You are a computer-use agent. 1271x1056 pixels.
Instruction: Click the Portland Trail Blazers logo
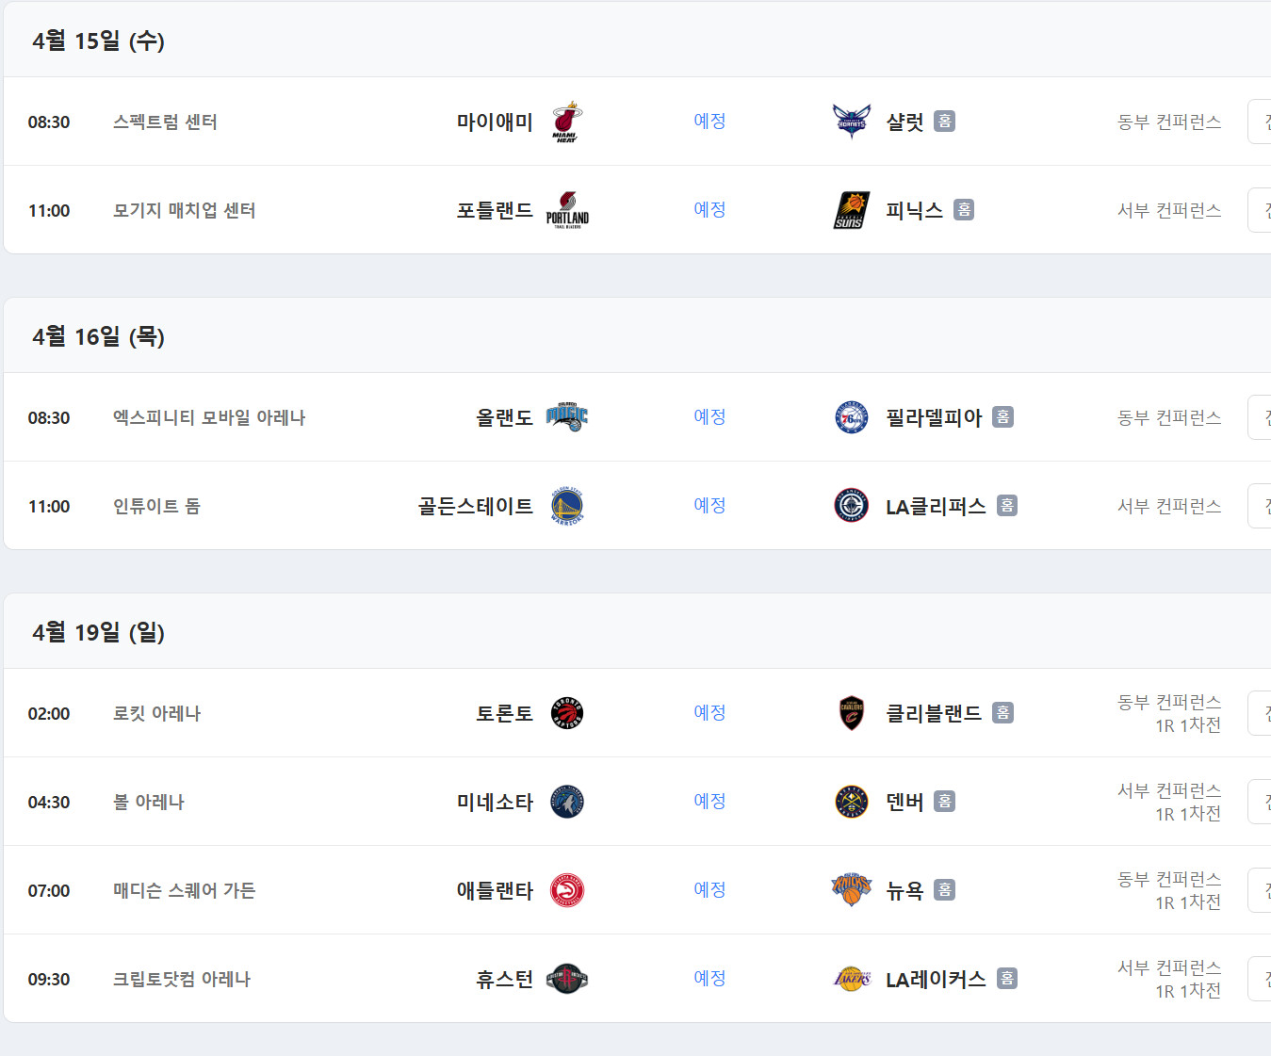coord(567,210)
